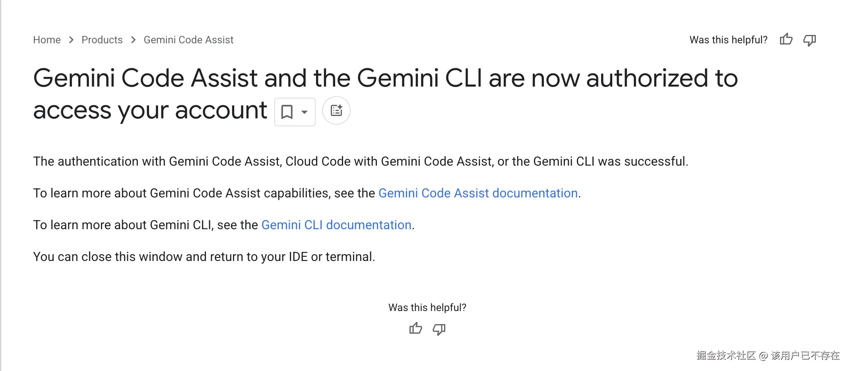Click the top thumbs-up helpful icon
This screenshot has width=850, height=371.
(x=786, y=39)
